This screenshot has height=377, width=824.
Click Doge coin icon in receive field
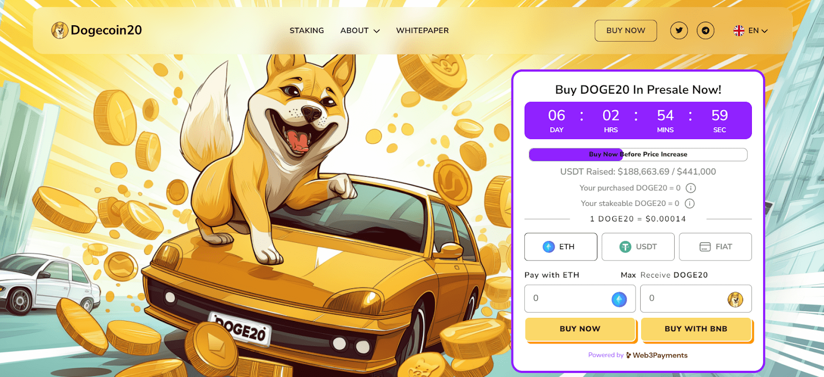tap(735, 299)
